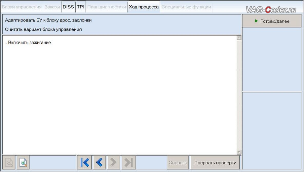
Task: Switch to the TPI tab
Action: coord(81,7)
